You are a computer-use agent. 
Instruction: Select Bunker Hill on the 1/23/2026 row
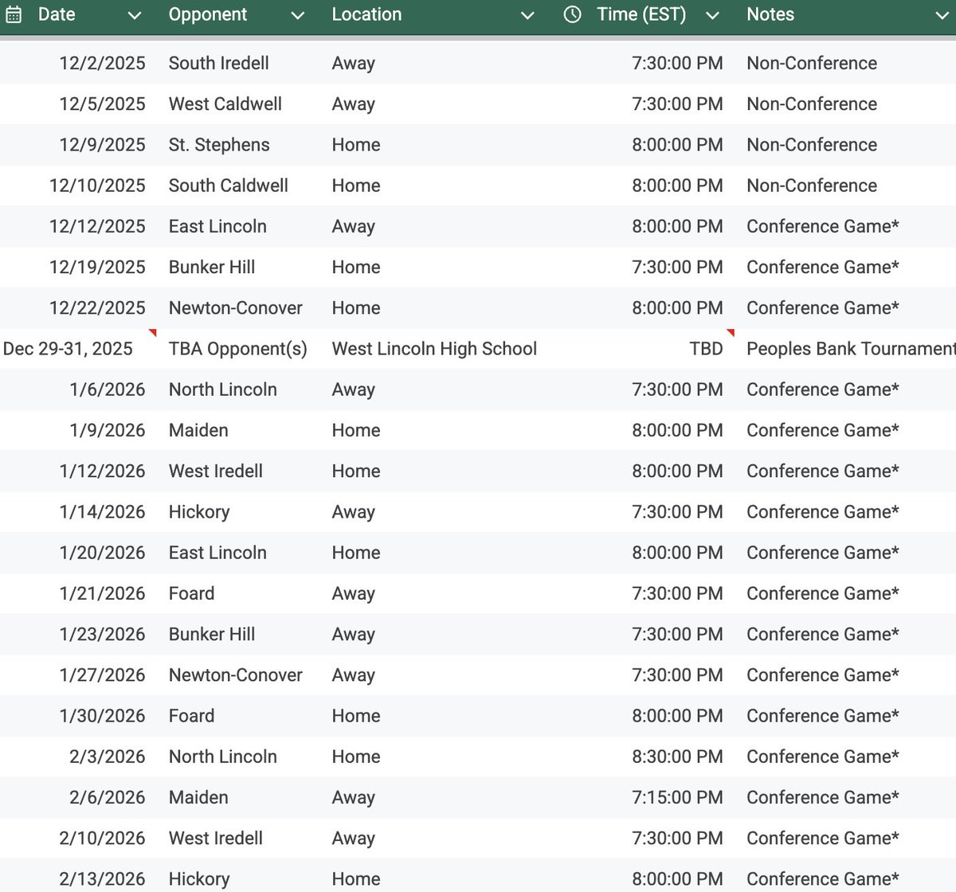point(212,634)
